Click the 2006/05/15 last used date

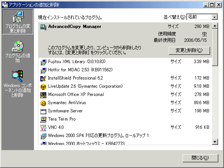pyautogui.click(x=195, y=40)
